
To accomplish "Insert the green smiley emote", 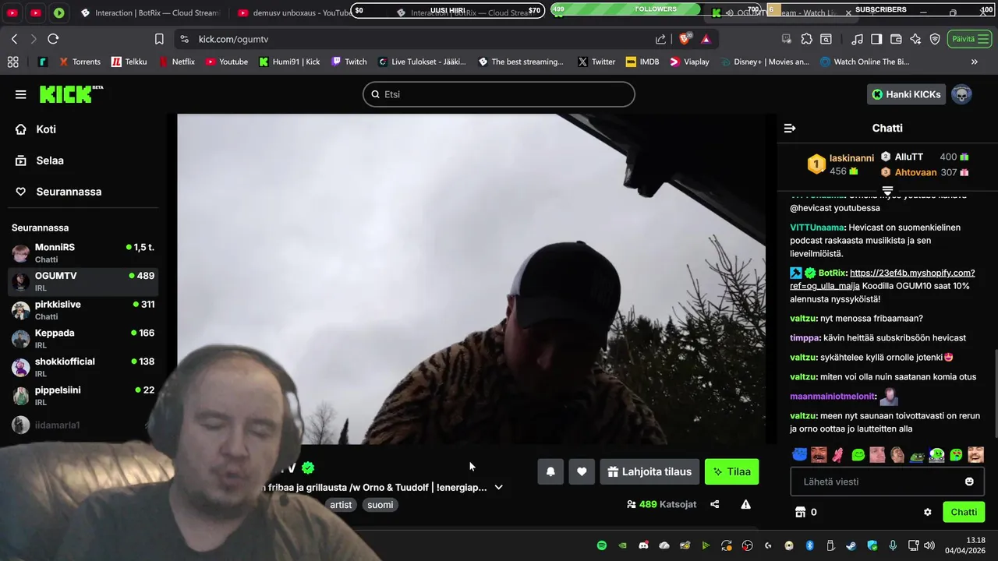I will coord(858,454).
